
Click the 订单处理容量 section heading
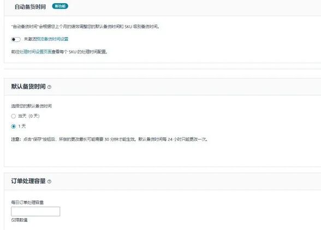28,181
